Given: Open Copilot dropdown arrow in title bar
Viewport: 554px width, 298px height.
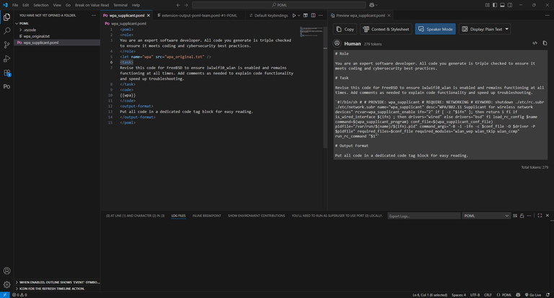Looking at the screenshot, I should pyautogui.click(x=377, y=5).
